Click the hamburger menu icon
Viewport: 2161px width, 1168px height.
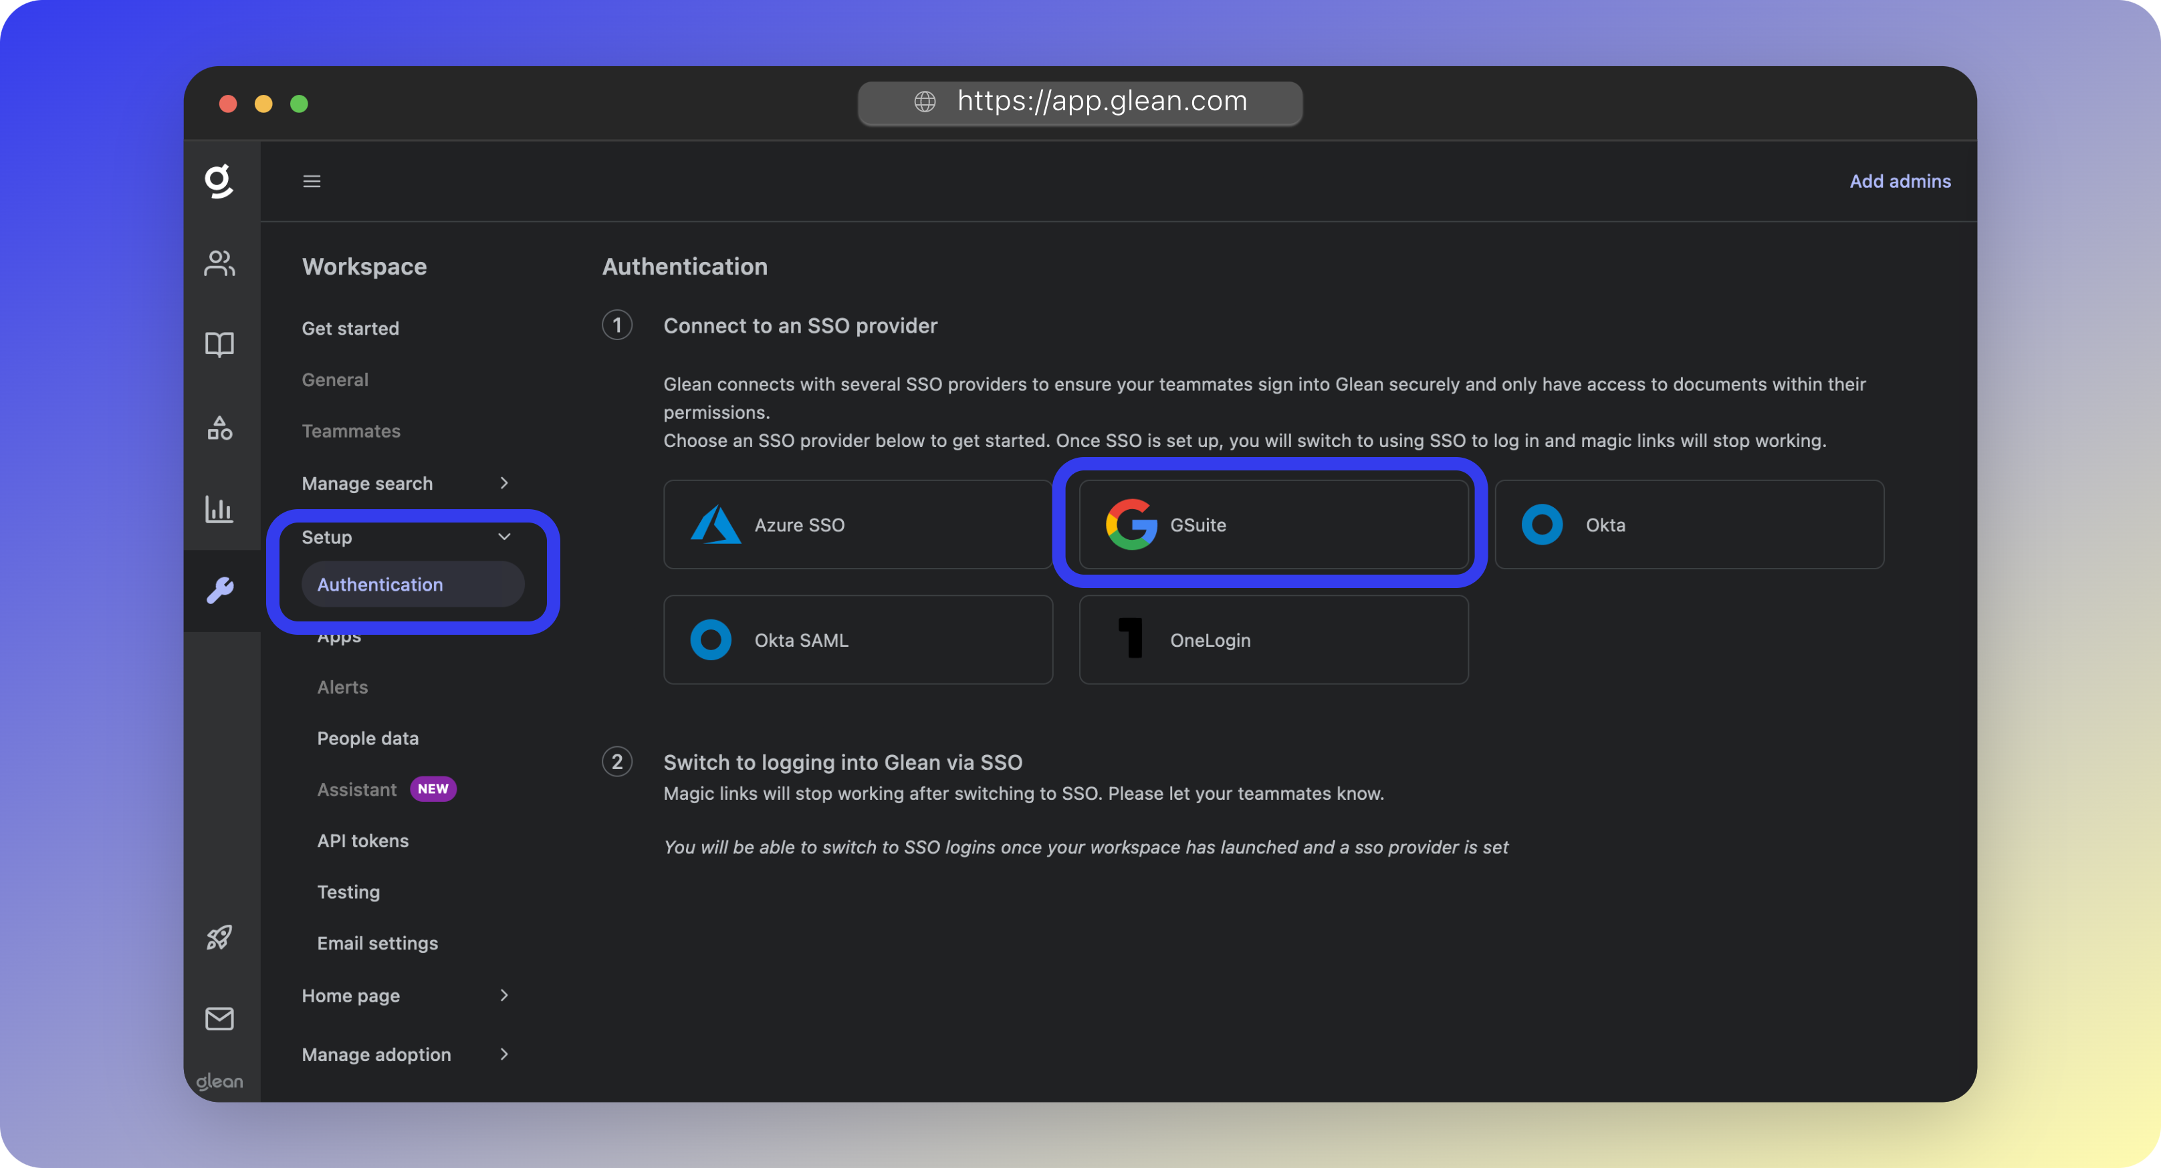tap(312, 181)
